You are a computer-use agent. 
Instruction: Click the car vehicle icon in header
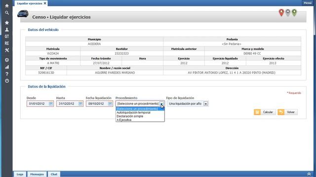[x=23, y=14]
